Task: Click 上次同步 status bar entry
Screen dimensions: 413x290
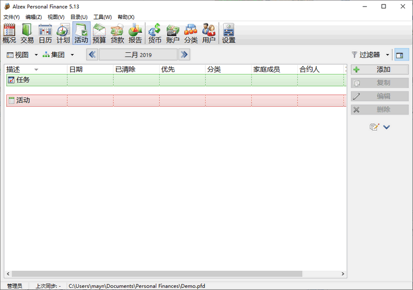Action: (x=48, y=286)
